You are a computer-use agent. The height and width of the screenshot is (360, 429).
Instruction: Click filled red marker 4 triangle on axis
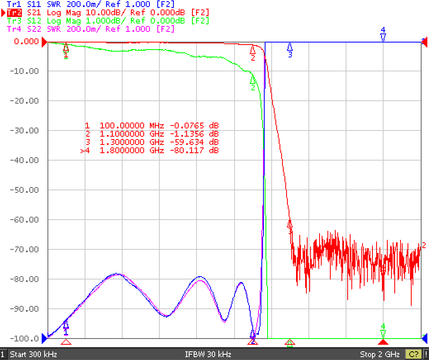(x=383, y=342)
